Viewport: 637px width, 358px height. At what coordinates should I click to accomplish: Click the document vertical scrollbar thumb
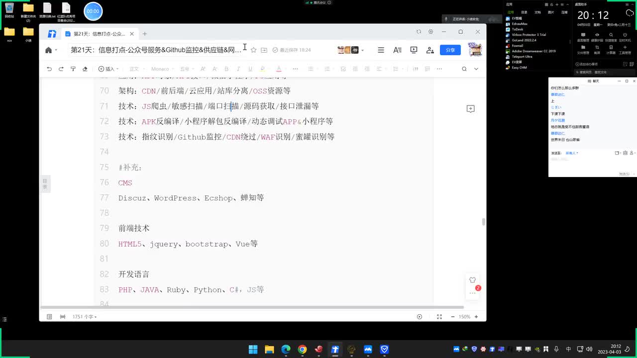pyautogui.click(x=483, y=222)
